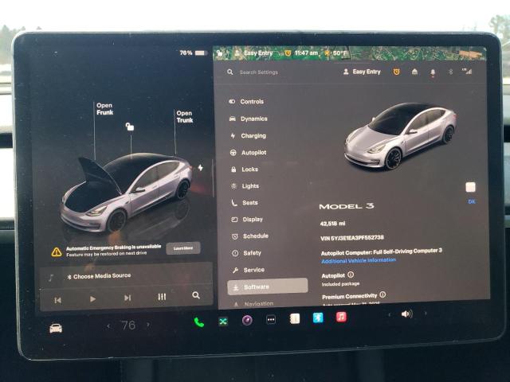510x382 pixels.
Task: Tap the charge port lightning bolt icon
Action: pos(200,167)
